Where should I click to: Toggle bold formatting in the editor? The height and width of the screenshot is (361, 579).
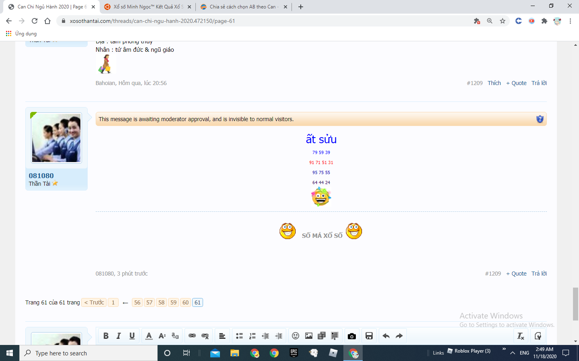click(106, 336)
